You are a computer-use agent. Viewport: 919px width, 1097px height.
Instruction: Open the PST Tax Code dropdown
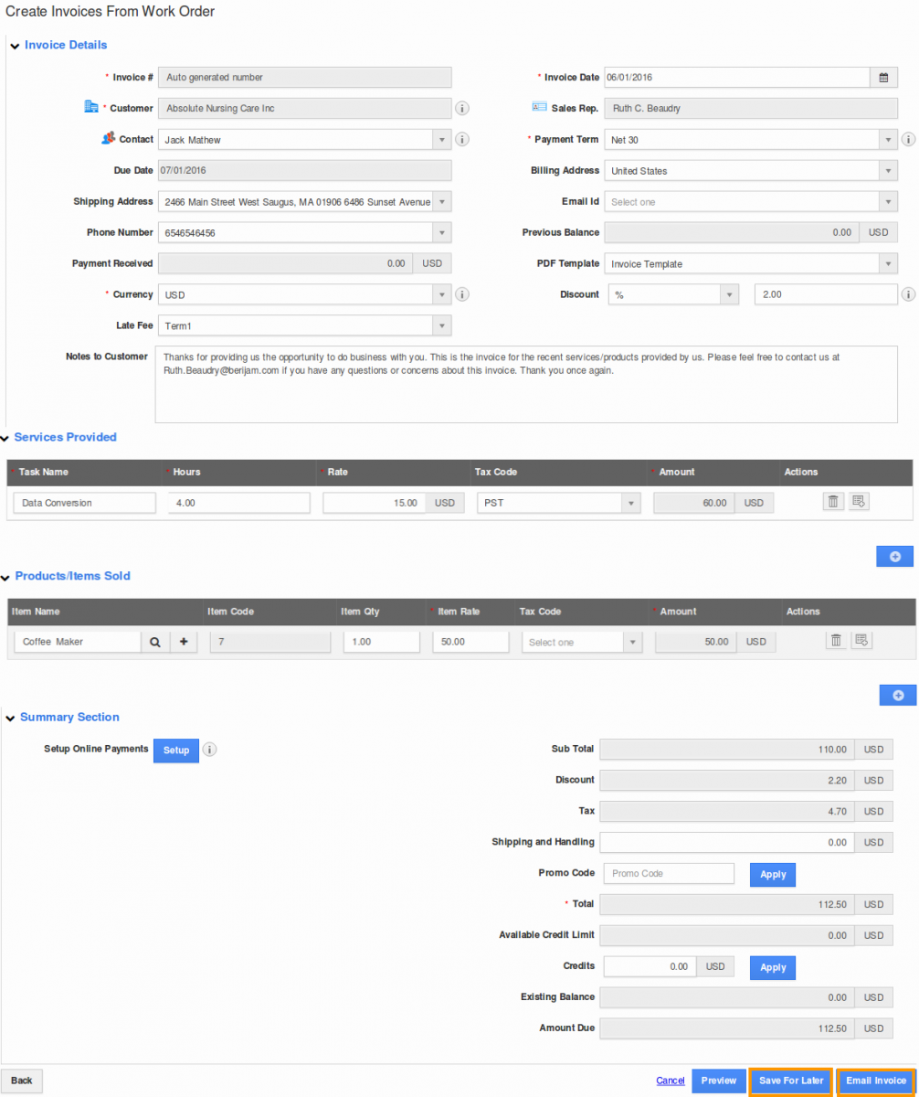tap(630, 503)
